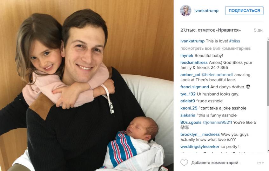Open lhynek commenter profile

187,56
